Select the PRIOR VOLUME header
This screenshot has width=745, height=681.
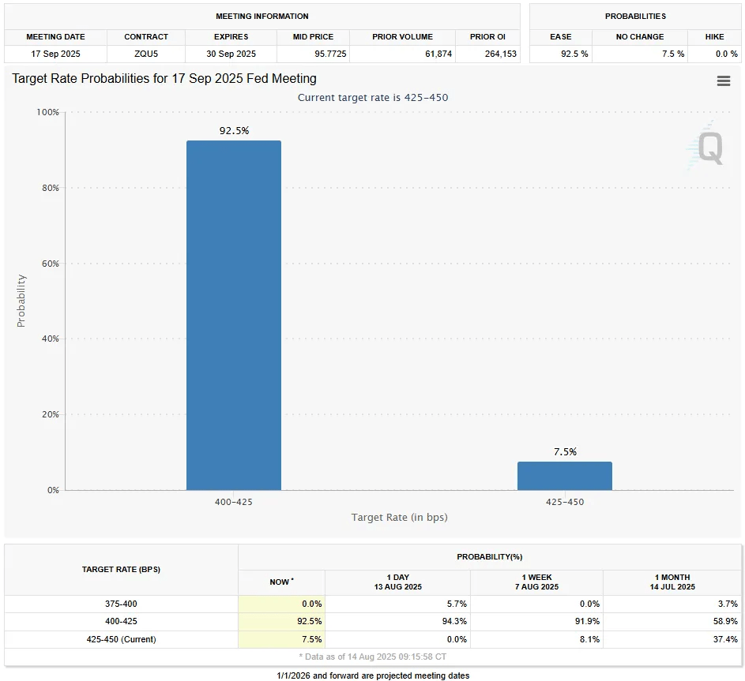pos(400,36)
